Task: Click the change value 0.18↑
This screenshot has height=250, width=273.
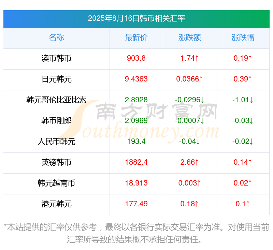Action: tap(189, 204)
